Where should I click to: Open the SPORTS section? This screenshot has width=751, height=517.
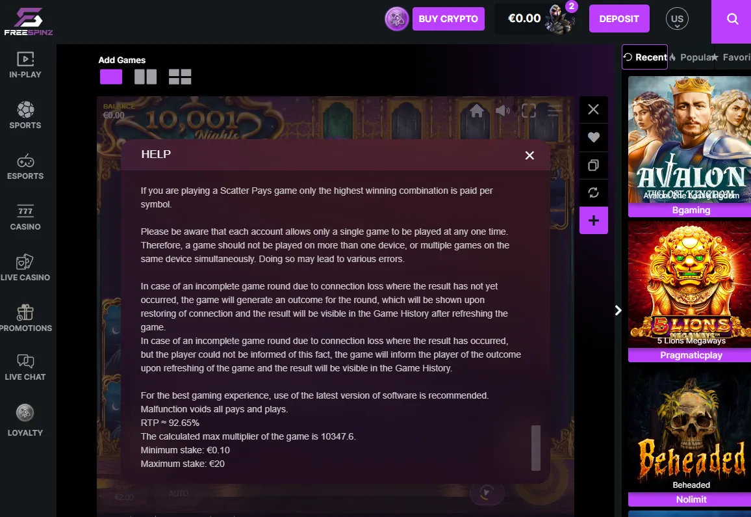[25, 116]
